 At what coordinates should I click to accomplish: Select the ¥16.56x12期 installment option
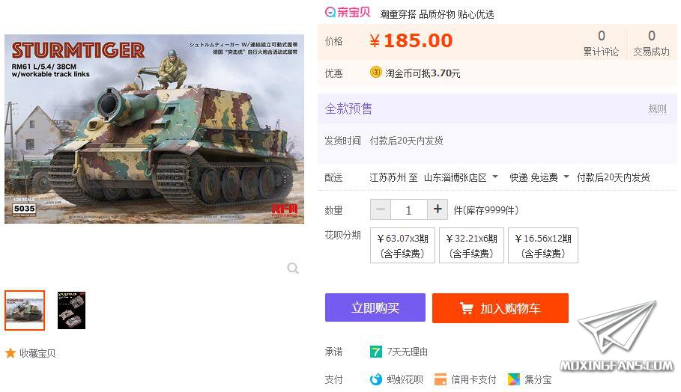[x=543, y=245]
